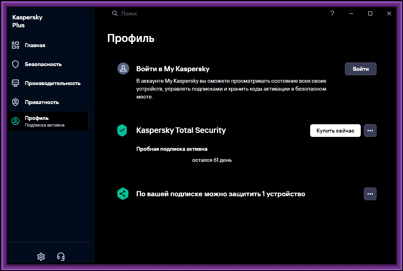Open support via headset icon

(61, 257)
